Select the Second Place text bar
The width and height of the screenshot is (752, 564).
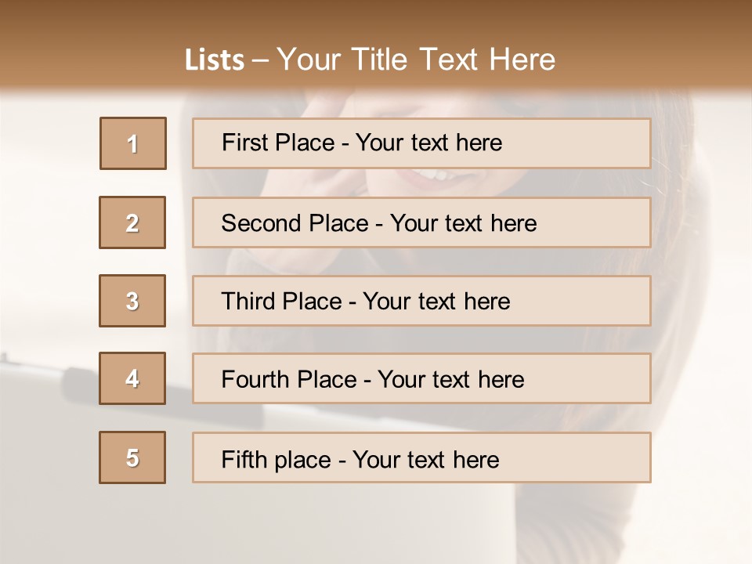421,222
